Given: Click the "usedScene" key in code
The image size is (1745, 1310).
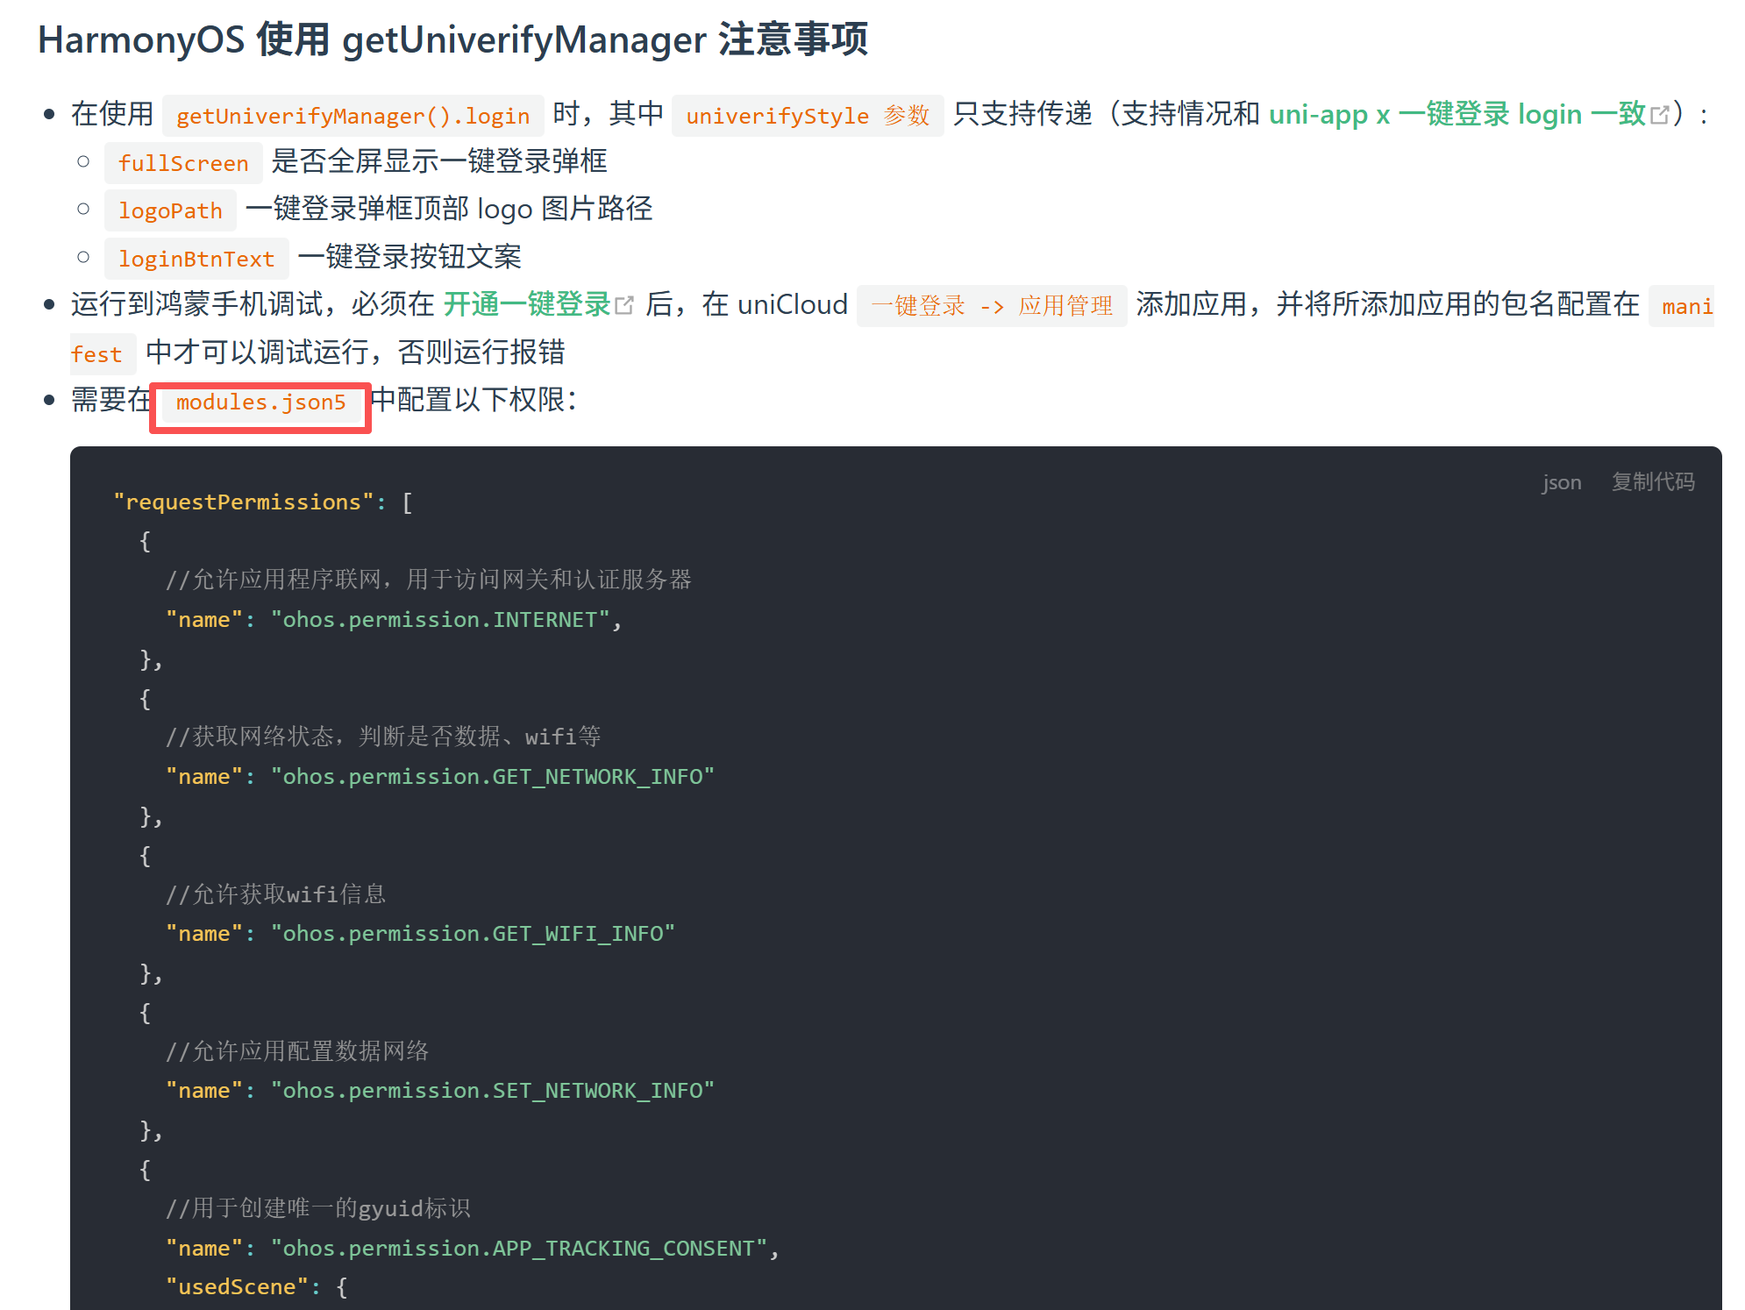Looking at the screenshot, I should coord(237,1286).
